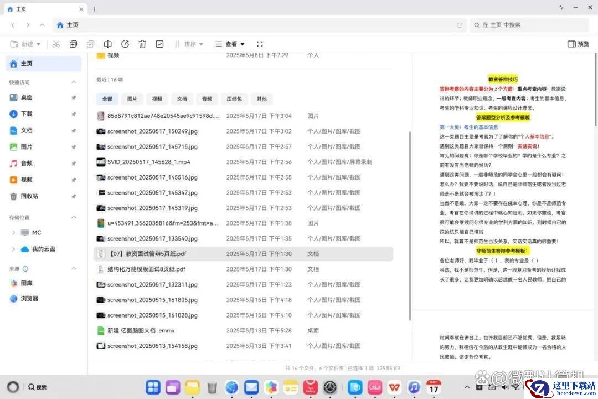This screenshot has width=598, height=399.
Task: Unpin 视频 sidebar item using its pin icon
Action: [74, 180]
